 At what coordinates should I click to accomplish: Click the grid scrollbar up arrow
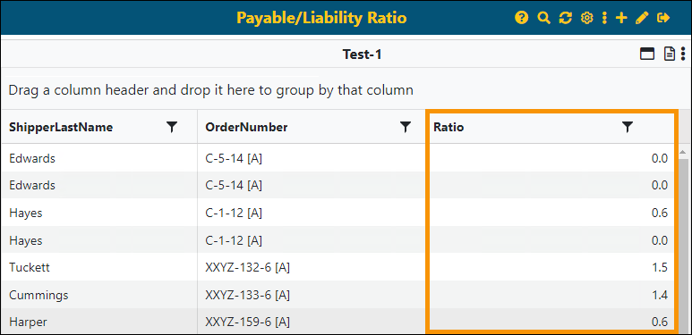(x=683, y=152)
